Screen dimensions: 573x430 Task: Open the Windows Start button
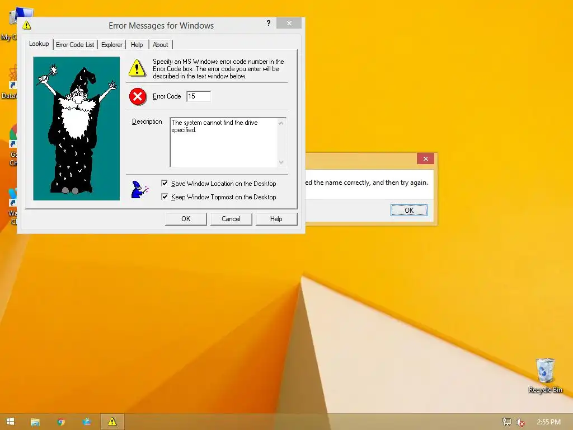tap(10, 422)
